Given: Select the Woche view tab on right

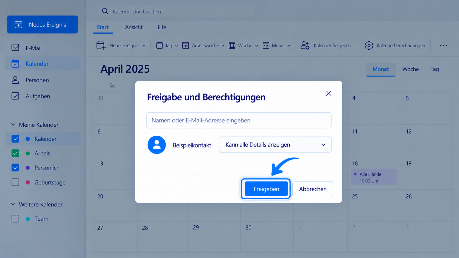Looking at the screenshot, I should 410,69.
